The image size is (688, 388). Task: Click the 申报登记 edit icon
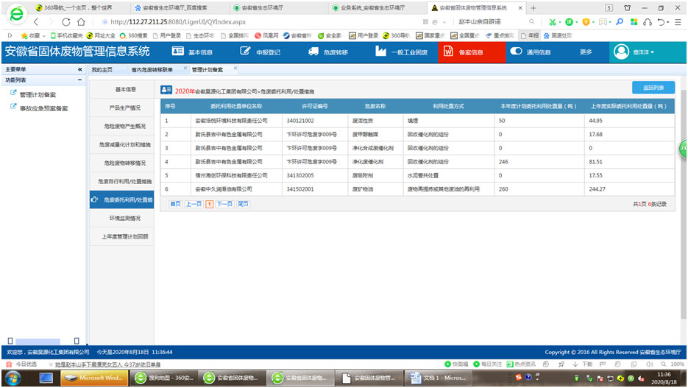tap(245, 52)
